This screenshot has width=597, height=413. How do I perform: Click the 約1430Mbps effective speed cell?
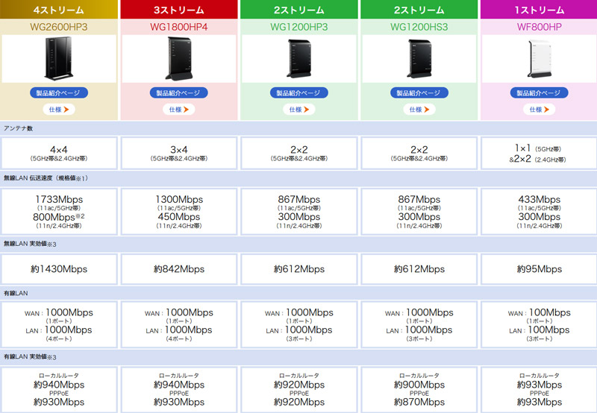pyautogui.click(x=59, y=269)
